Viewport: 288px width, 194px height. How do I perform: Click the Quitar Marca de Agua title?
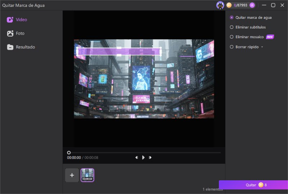(23, 5)
